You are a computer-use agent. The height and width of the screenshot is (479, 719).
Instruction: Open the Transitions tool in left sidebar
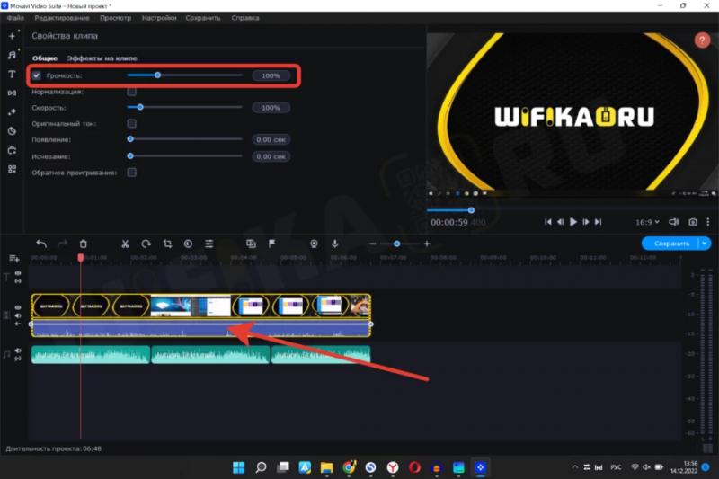click(x=13, y=93)
